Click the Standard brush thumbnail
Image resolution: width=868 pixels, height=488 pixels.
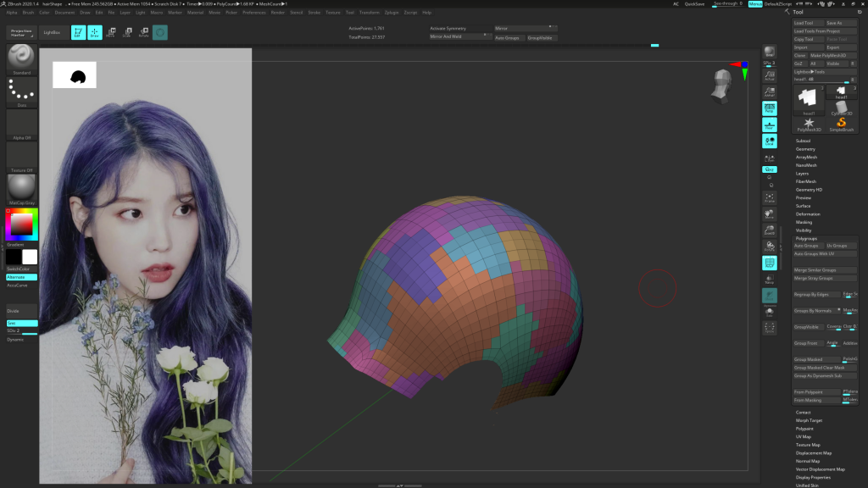click(x=22, y=59)
